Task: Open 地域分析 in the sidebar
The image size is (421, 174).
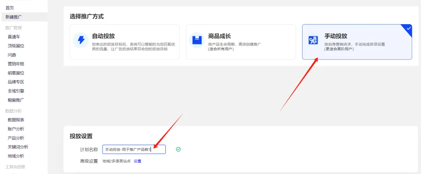Action: tap(16, 156)
